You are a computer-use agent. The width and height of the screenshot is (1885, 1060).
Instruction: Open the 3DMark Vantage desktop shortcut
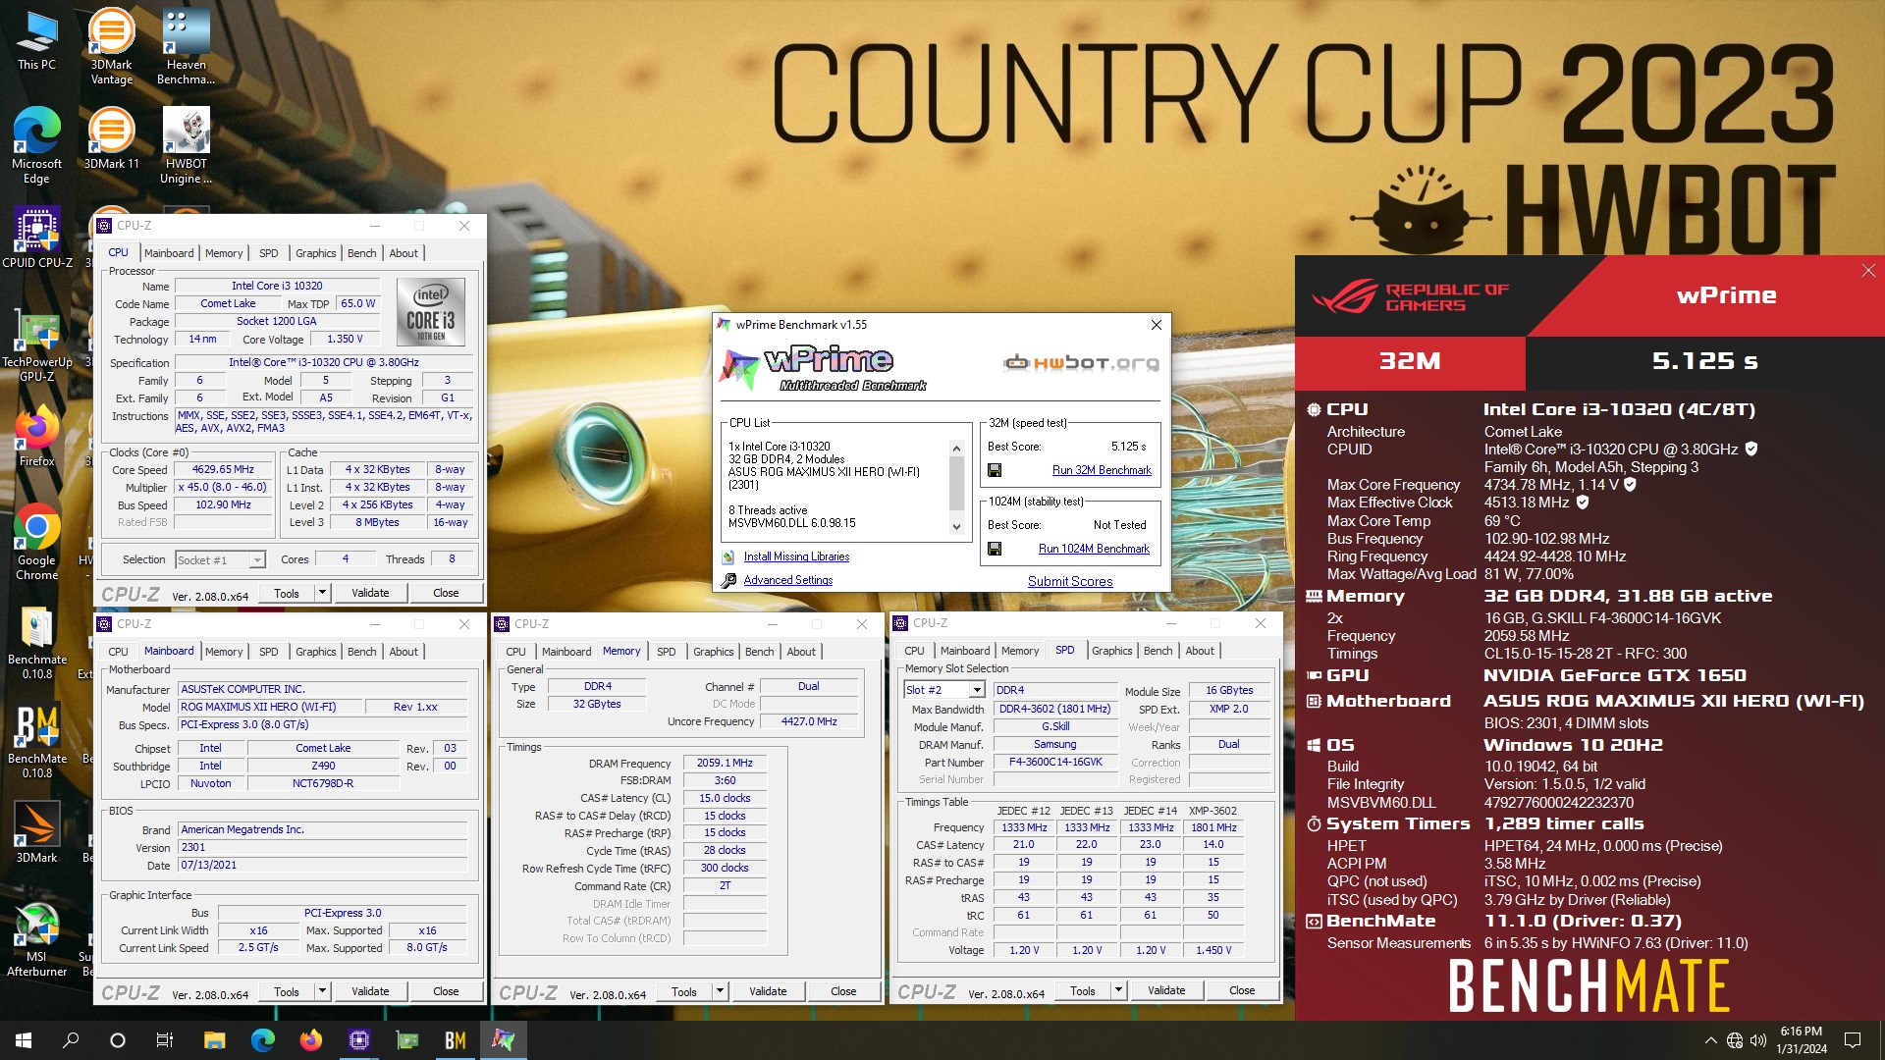(111, 47)
